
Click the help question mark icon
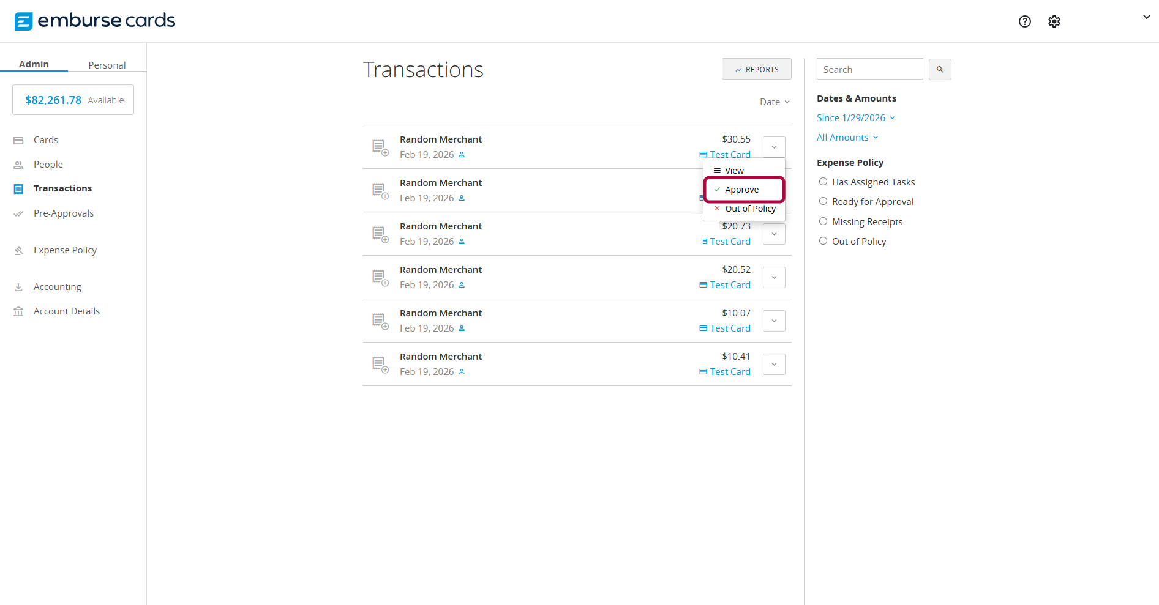[1024, 21]
